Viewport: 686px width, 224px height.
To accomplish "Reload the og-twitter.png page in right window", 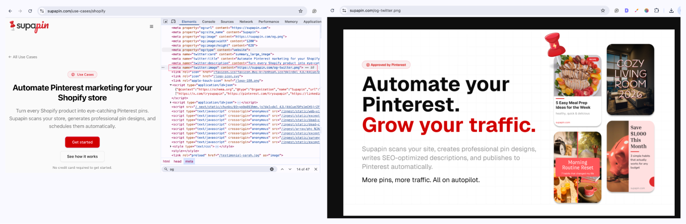I will point(332,11).
